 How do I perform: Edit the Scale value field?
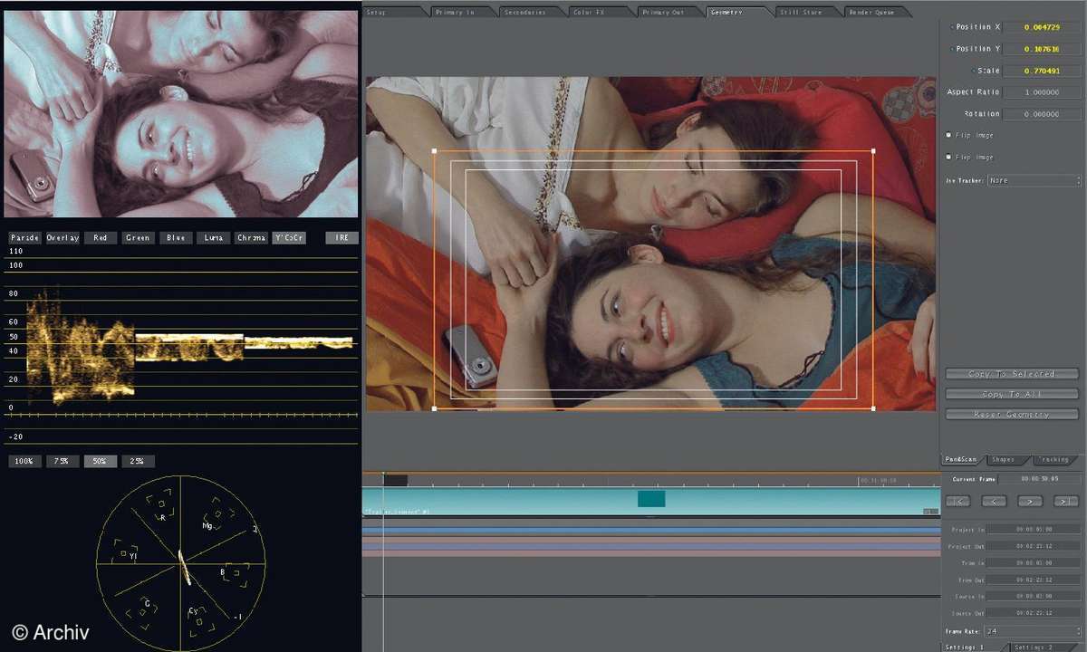[x=1042, y=71]
